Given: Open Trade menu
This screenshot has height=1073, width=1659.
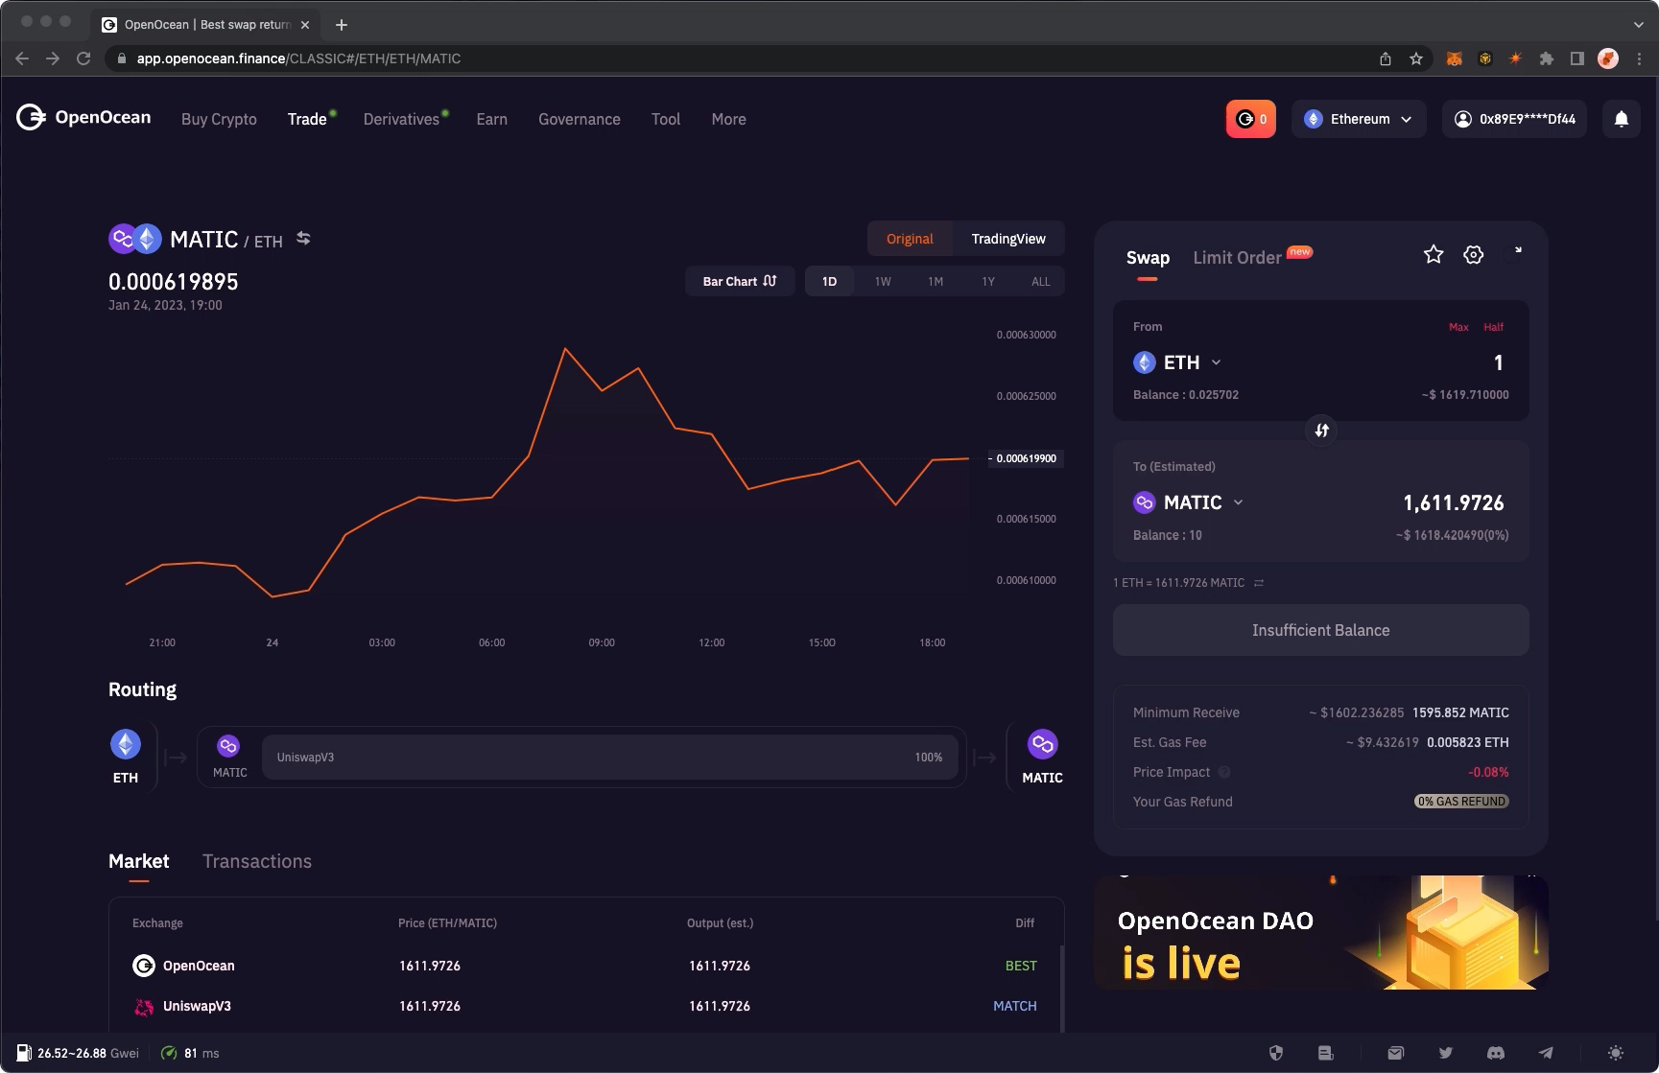Looking at the screenshot, I should pyautogui.click(x=307, y=119).
